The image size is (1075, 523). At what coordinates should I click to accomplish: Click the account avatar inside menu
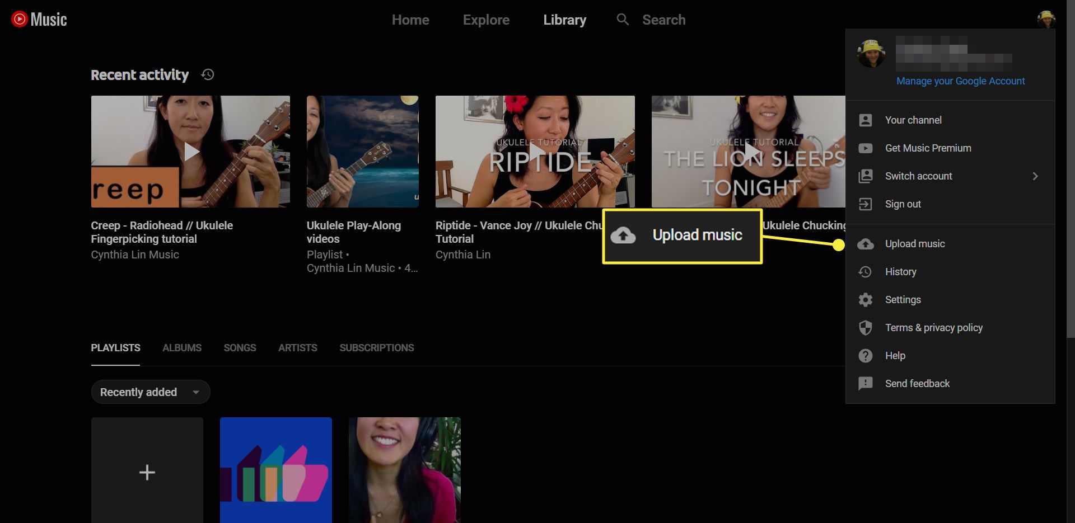871,53
